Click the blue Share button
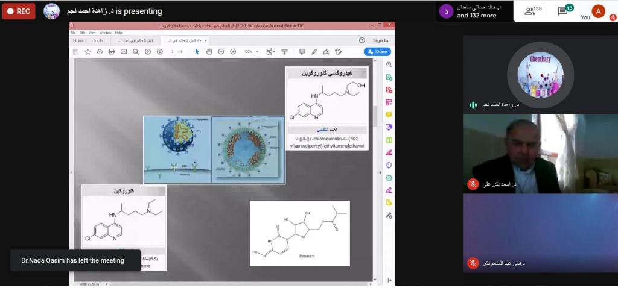 [x=377, y=52]
